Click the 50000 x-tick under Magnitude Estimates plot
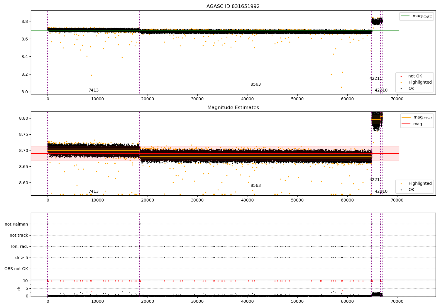The width and height of the screenshot is (440, 308). pos(297,200)
